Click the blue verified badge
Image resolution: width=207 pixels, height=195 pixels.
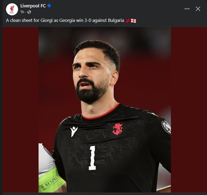49,6
